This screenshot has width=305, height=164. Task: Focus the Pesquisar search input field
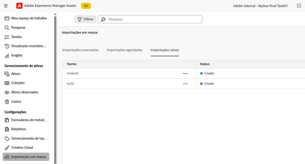coord(150,19)
